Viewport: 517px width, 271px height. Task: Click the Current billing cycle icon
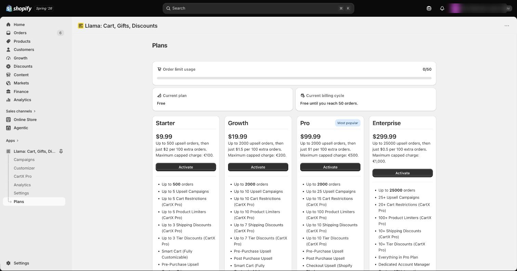303,95
